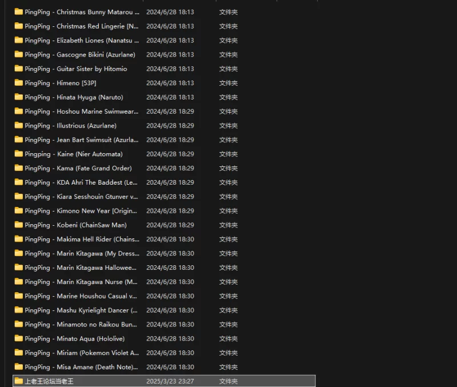This screenshot has height=387, width=457.
Task: Click date 2024/6/28 18:30 of Minato Aqua row
Action: pyautogui.click(x=170, y=338)
